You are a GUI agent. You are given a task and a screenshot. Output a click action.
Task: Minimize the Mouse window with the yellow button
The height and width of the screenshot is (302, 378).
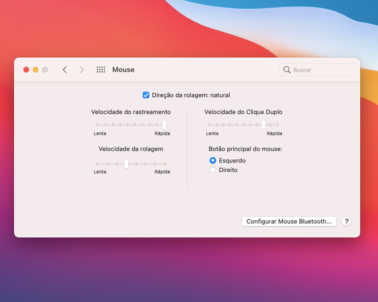(x=36, y=70)
